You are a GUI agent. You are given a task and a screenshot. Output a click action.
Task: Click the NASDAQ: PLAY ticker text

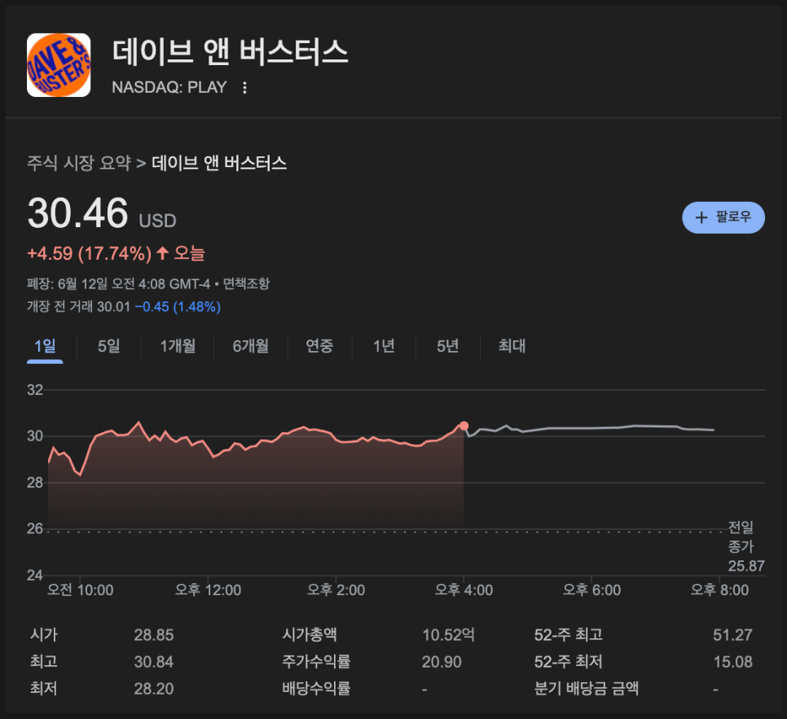169,88
